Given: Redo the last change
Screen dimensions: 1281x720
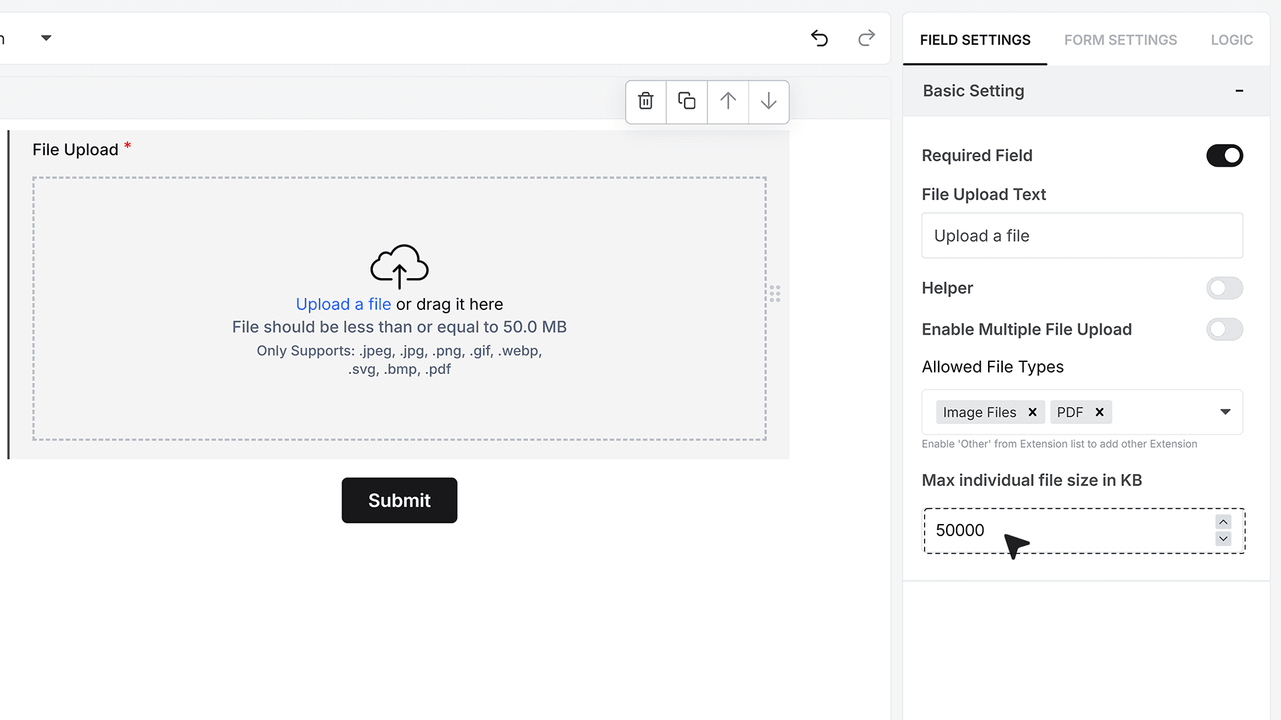Looking at the screenshot, I should pyautogui.click(x=866, y=38).
